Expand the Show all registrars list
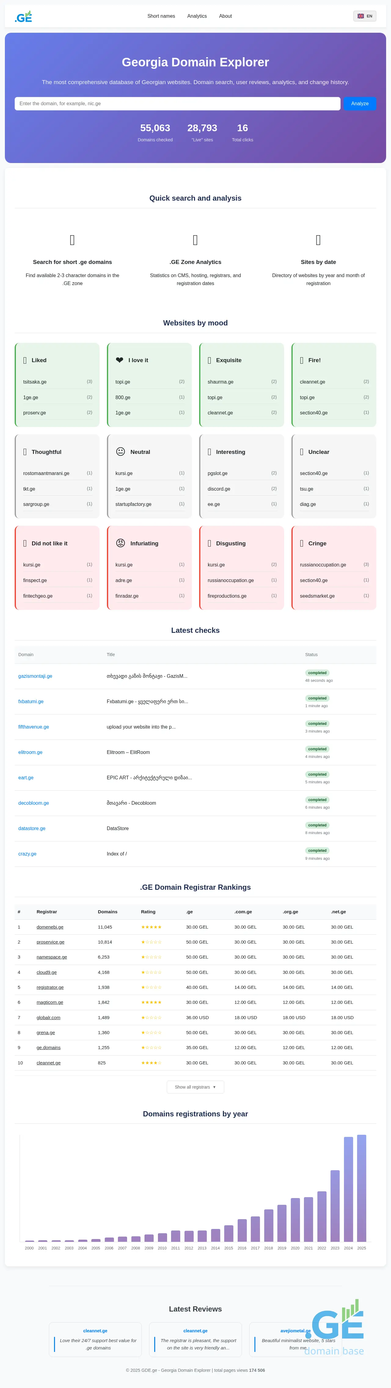 (x=195, y=1087)
